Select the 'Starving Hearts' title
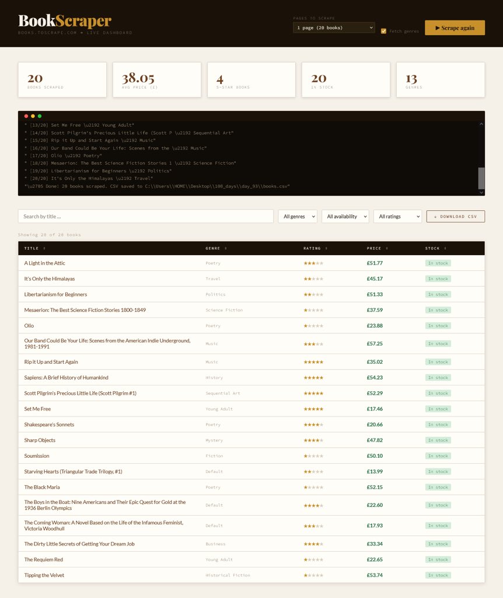The image size is (503, 598). (x=73, y=471)
